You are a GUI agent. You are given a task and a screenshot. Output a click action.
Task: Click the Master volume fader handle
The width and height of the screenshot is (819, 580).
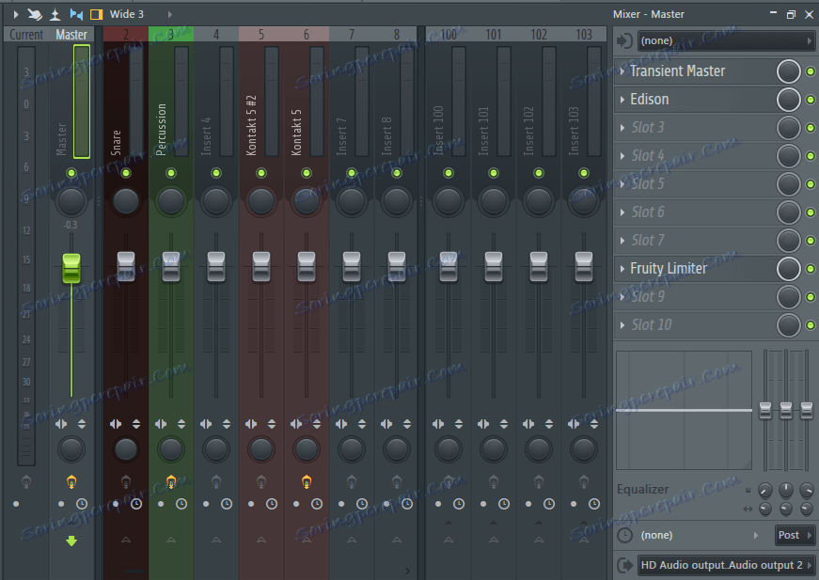click(x=71, y=267)
